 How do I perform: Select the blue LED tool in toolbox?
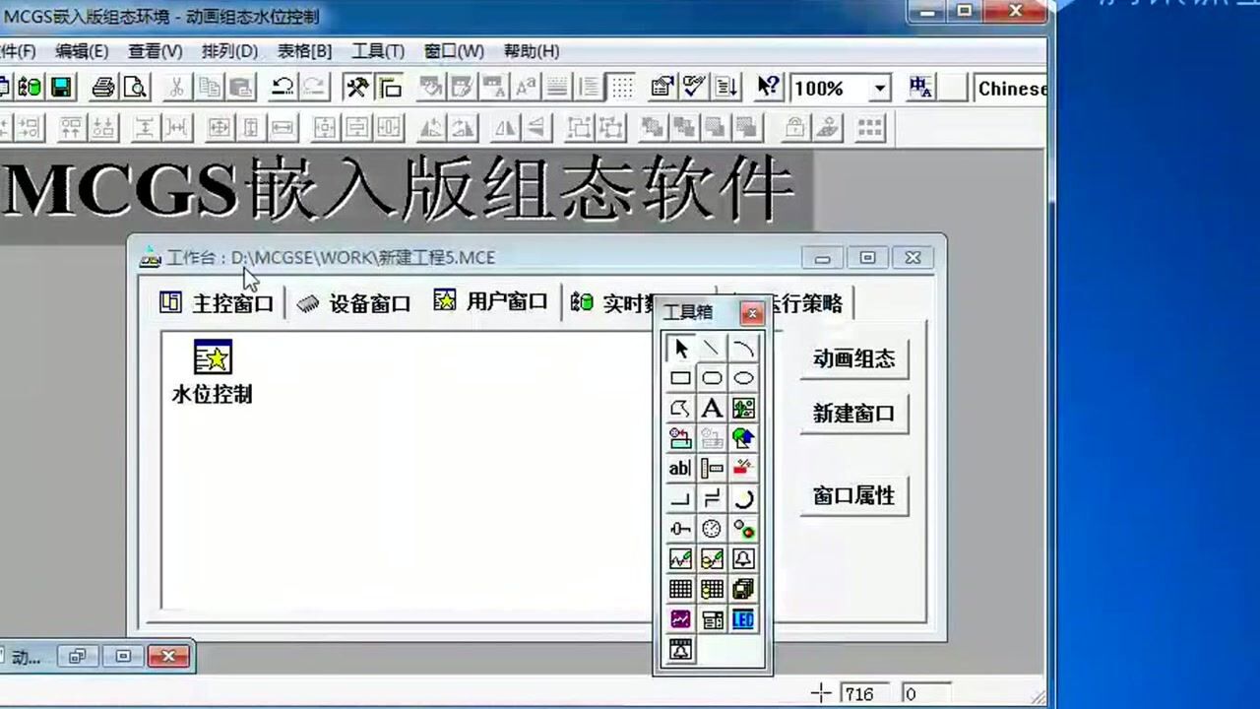(743, 619)
